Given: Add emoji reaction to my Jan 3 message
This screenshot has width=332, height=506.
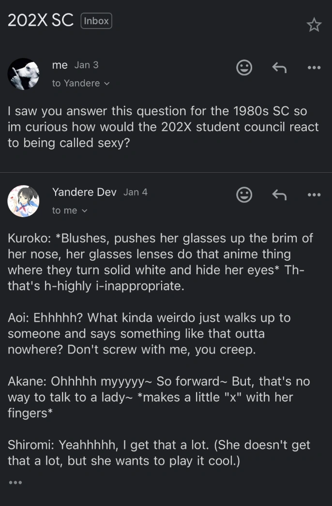Looking at the screenshot, I should [244, 68].
